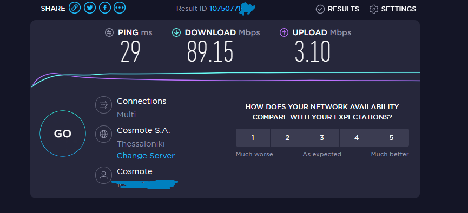The height and width of the screenshot is (213, 468).
Task: Click the Connections arrows icon
Action: tap(103, 105)
